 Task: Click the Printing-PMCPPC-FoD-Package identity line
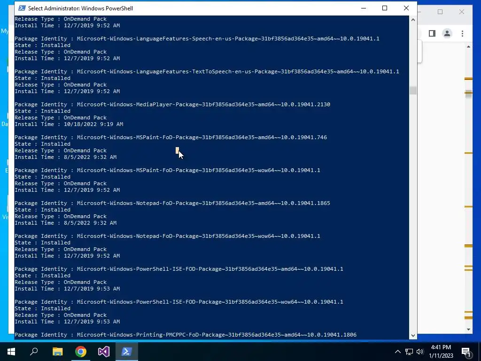186,335
